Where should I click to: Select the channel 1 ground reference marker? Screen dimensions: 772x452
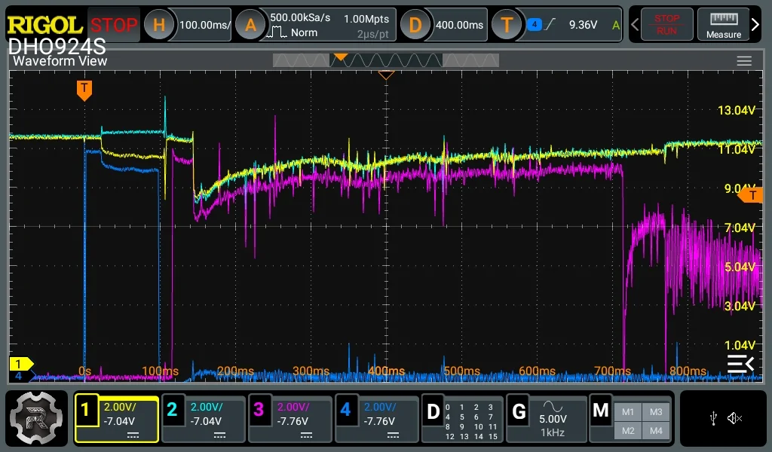click(x=20, y=364)
